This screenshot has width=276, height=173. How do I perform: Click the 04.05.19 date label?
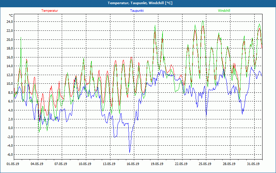37,164
